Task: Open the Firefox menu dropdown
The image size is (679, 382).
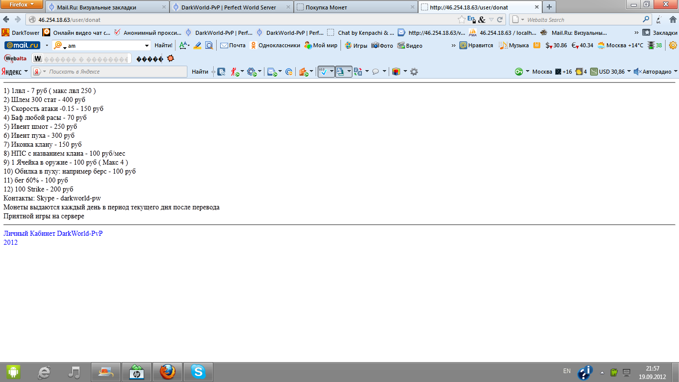Action: click(x=22, y=5)
